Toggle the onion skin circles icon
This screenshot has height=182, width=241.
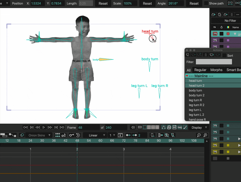pyautogui.click(x=22, y=135)
